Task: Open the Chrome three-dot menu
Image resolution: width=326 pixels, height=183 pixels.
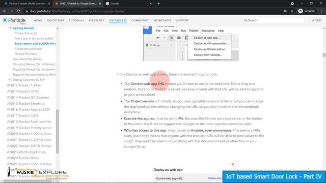Action: point(321,11)
